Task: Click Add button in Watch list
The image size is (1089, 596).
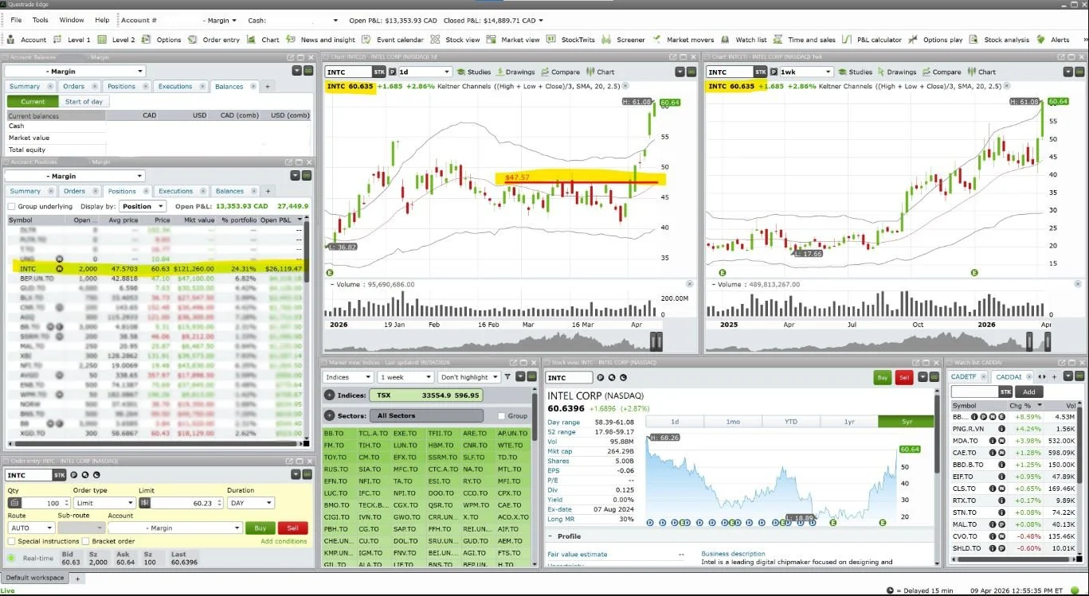Action: 1028,391
